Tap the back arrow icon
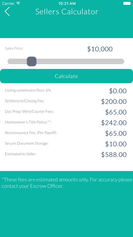 pos(7,12)
